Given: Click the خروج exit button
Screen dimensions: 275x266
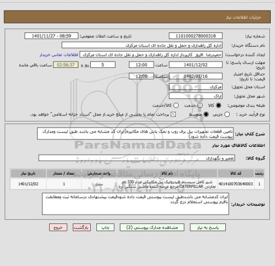Looking at the screenshot, I should click(x=58, y=227).
